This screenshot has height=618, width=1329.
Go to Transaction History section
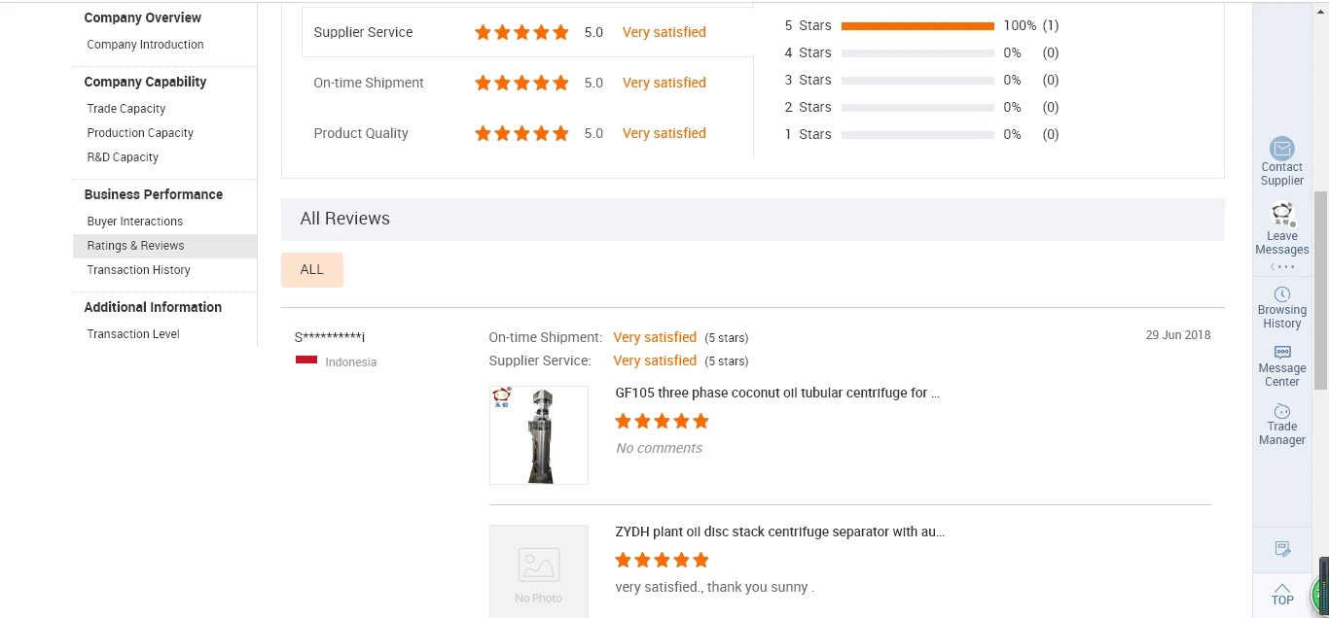(x=138, y=270)
